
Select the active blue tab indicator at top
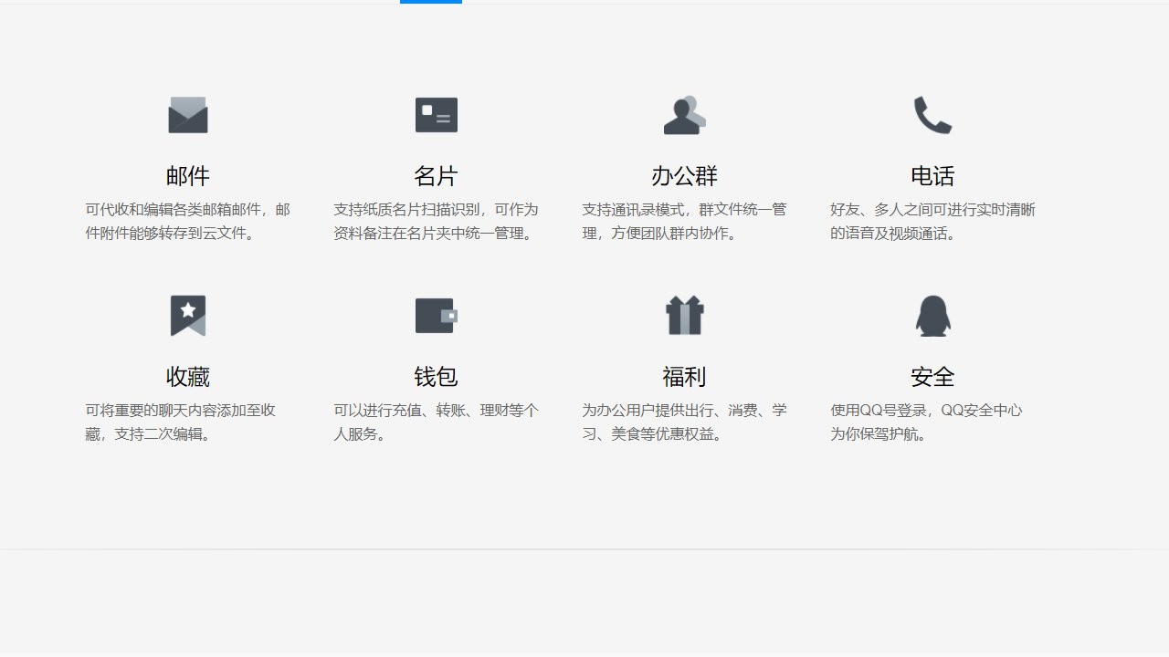(x=429, y=2)
